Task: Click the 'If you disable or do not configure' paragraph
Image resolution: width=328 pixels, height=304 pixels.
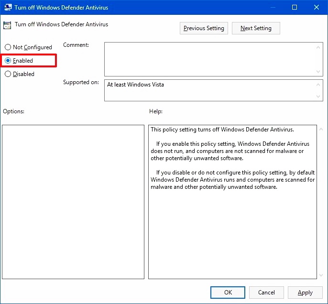Action: tap(232, 180)
